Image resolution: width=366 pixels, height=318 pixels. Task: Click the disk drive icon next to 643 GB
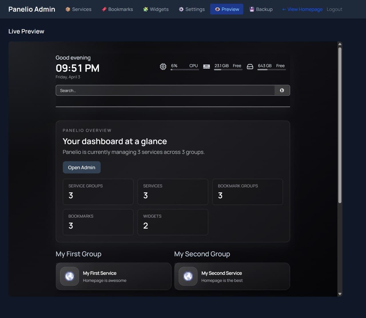click(x=250, y=67)
